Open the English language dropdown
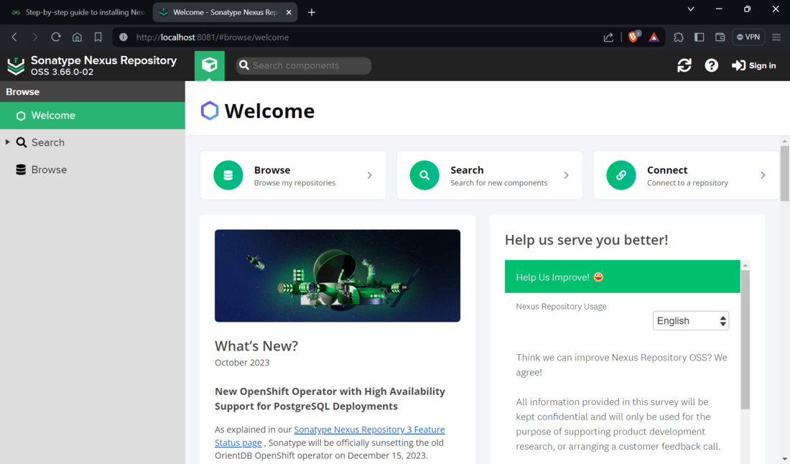The height and width of the screenshot is (464, 790). click(x=691, y=321)
